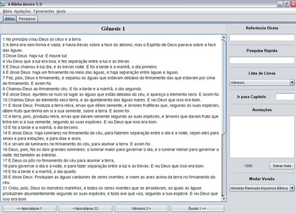This screenshot has width=296, height=214.
Task: Open the Ajuda menu
Action: pos(61,12)
